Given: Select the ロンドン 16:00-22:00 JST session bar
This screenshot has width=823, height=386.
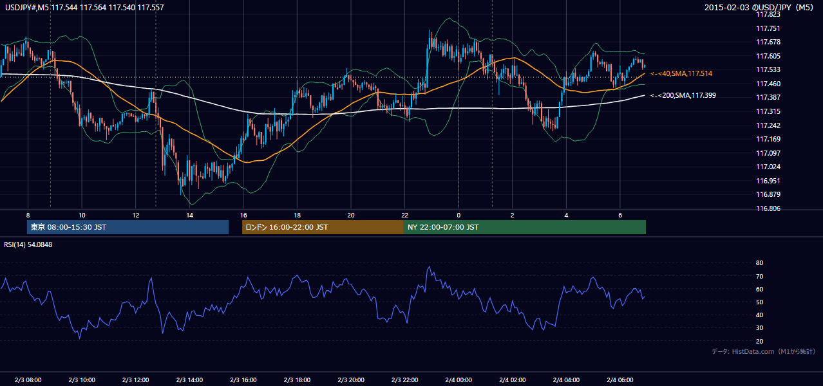Looking at the screenshot, I should coord(323,227).
